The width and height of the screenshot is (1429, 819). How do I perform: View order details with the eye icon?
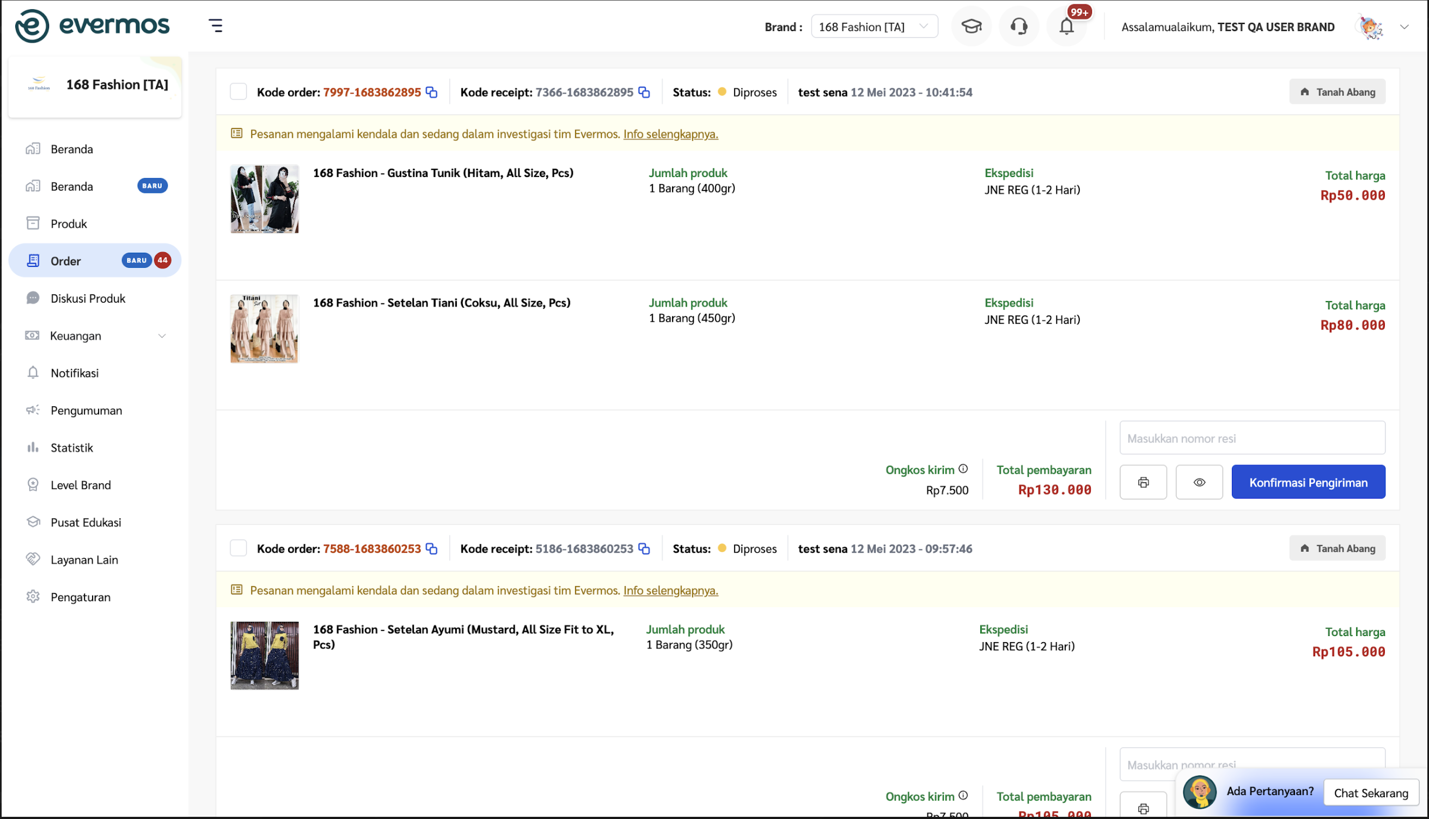[1199, 482]
